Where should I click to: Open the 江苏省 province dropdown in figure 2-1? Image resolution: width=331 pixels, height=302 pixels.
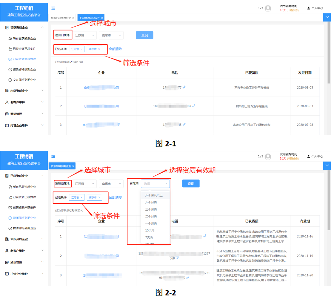(x=84, y=35)
